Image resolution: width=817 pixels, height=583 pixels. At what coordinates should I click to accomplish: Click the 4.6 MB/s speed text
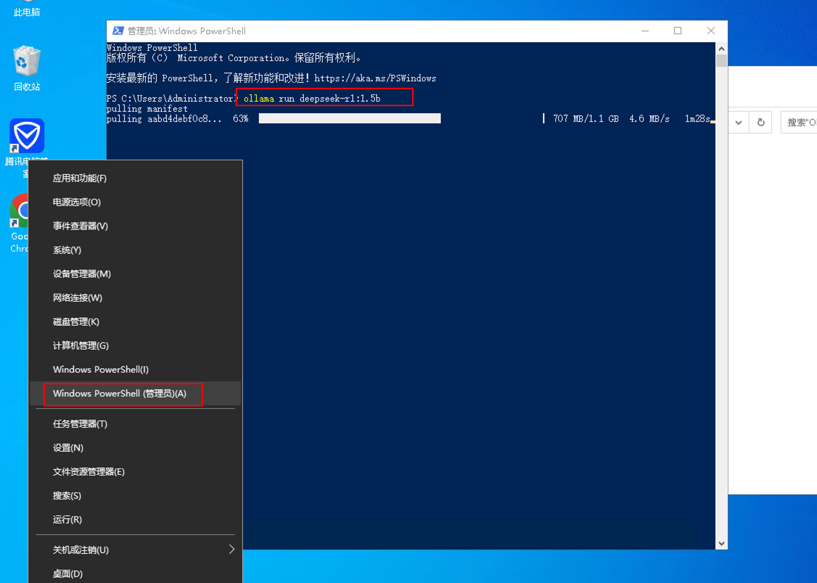pos(649,119)
